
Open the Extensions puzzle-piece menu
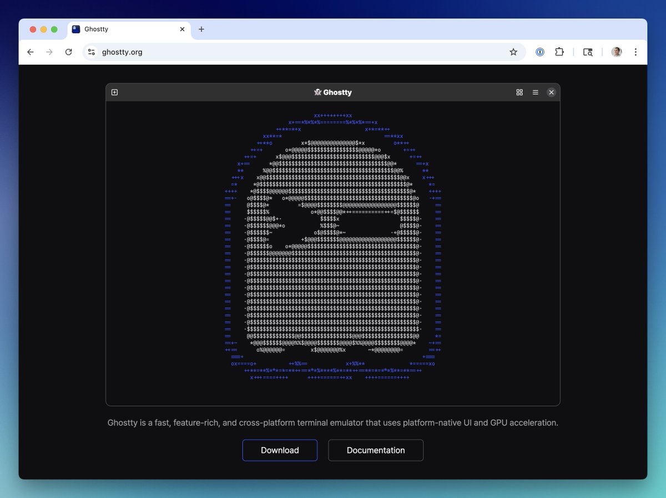coord(559,52)
